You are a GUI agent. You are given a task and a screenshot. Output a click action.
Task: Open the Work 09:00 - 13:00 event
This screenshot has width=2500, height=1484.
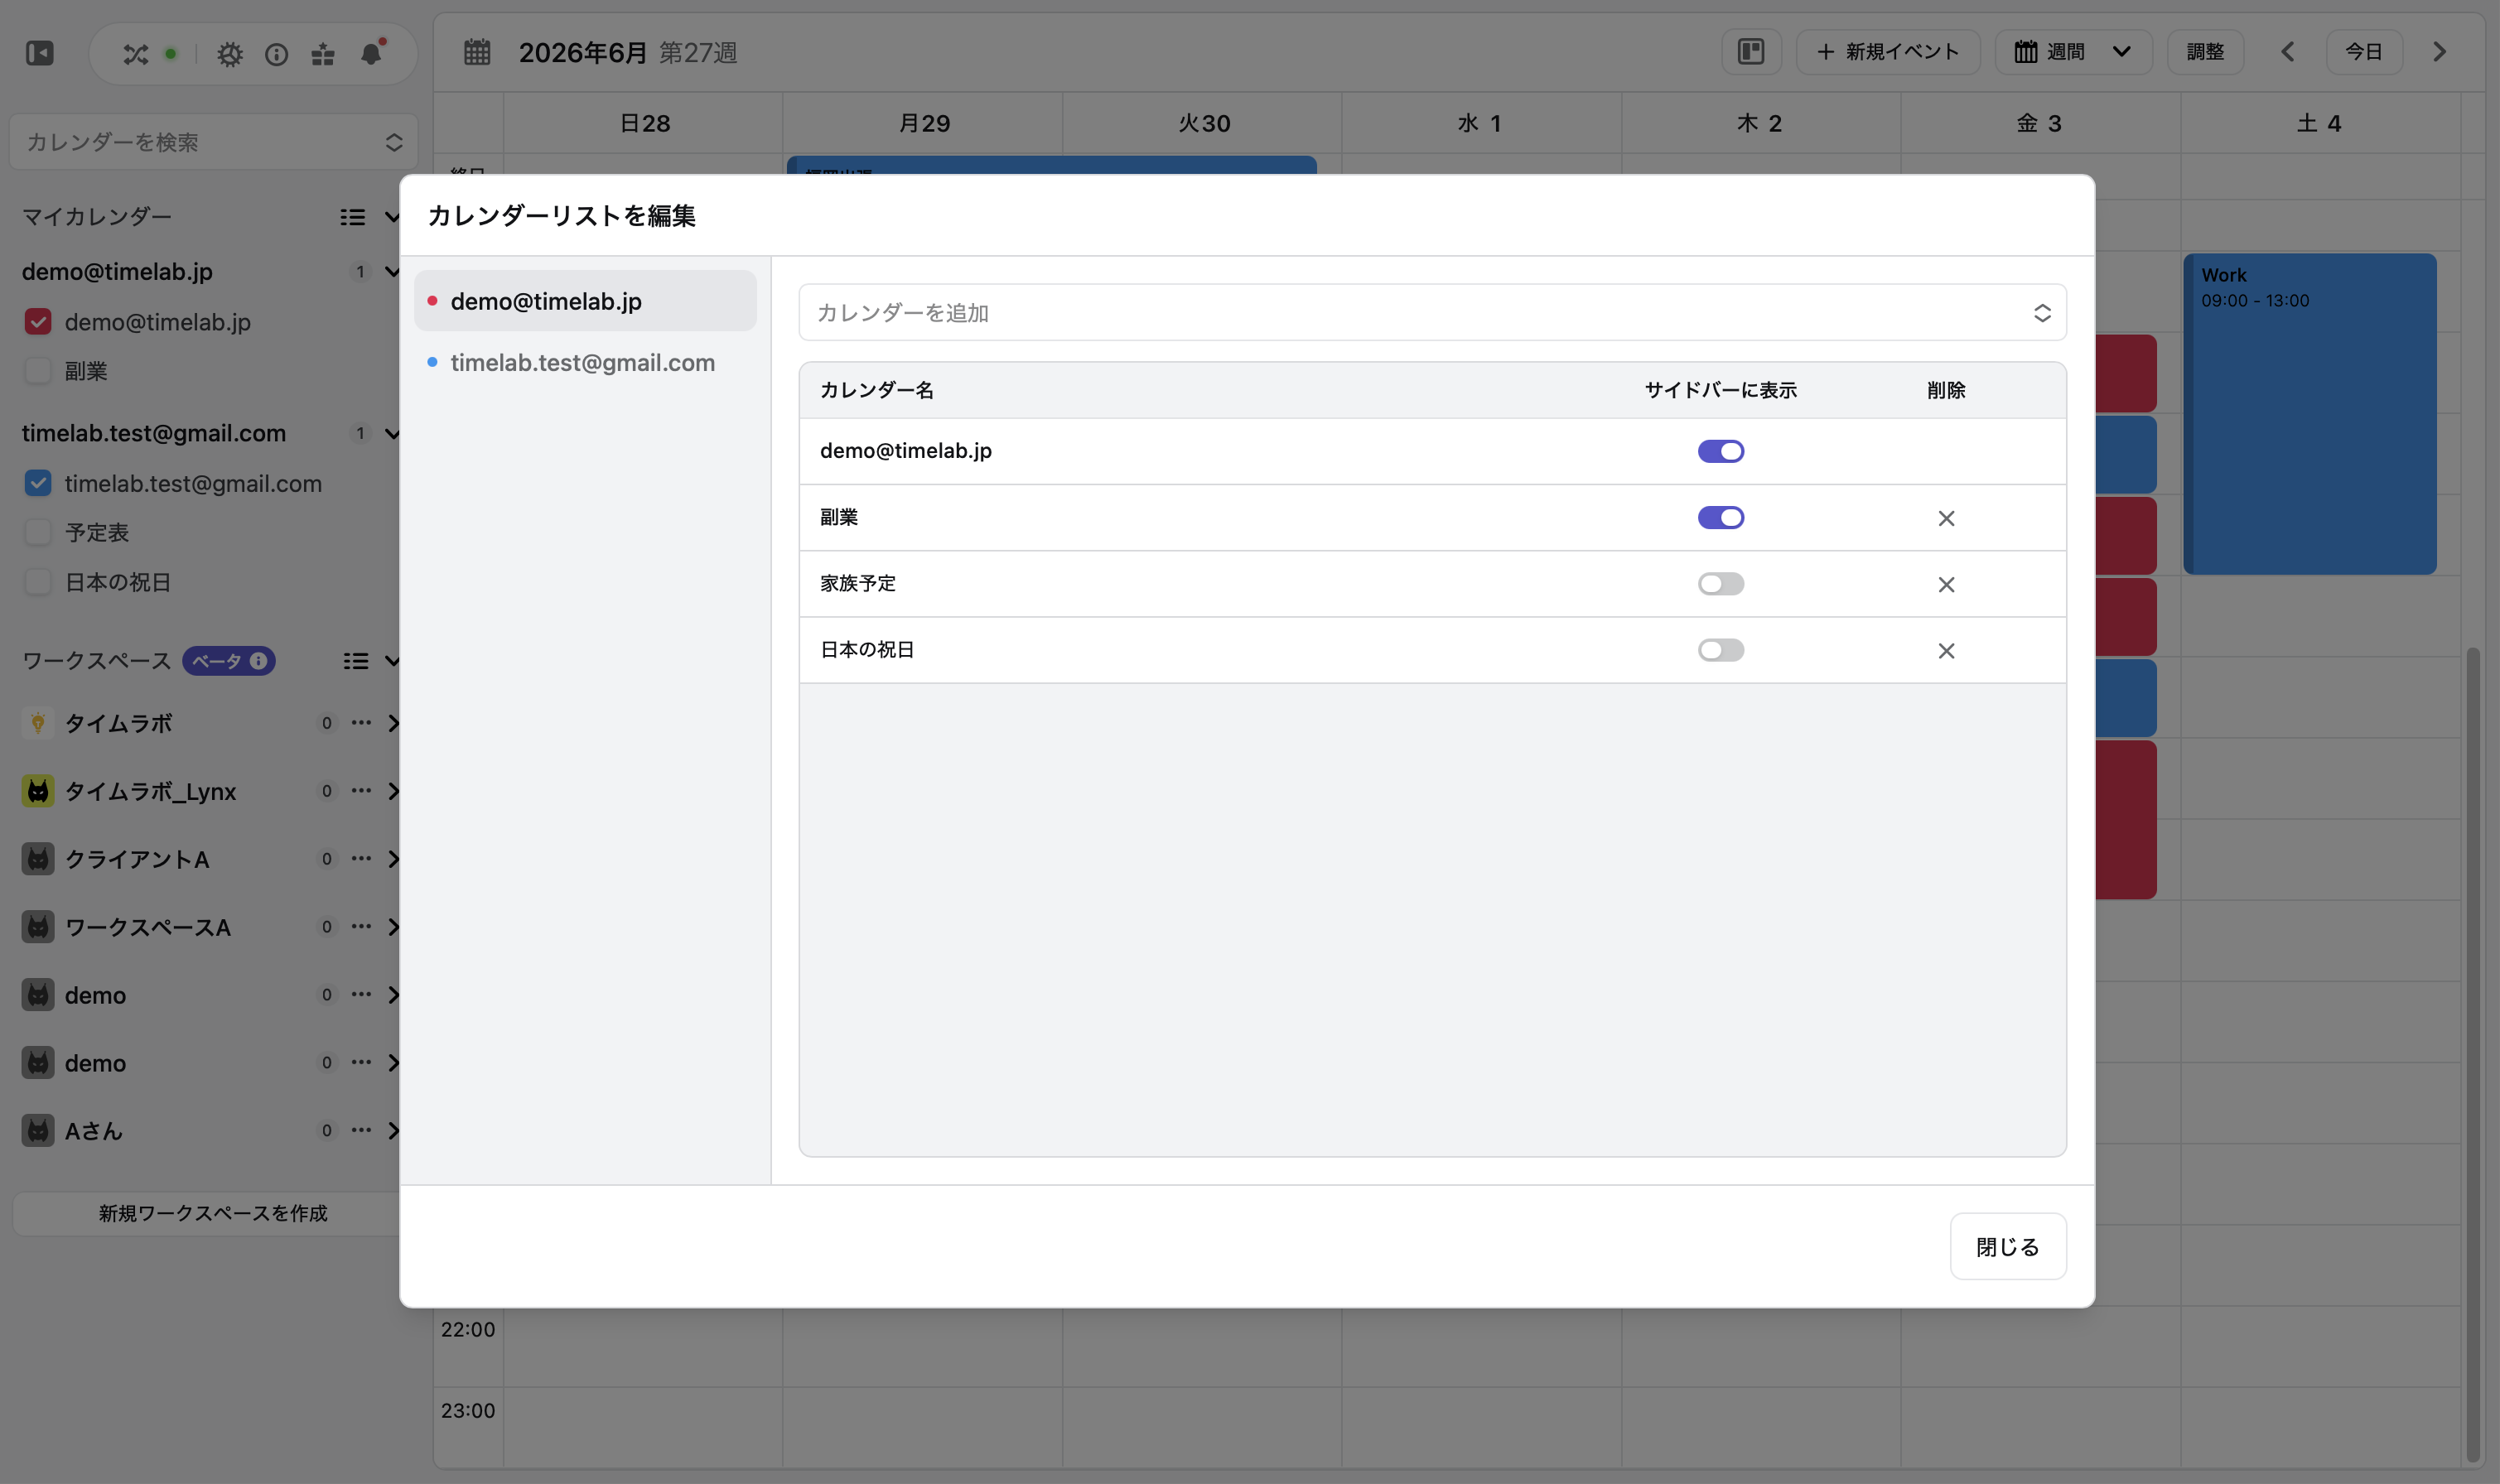tap(2309, 414)
